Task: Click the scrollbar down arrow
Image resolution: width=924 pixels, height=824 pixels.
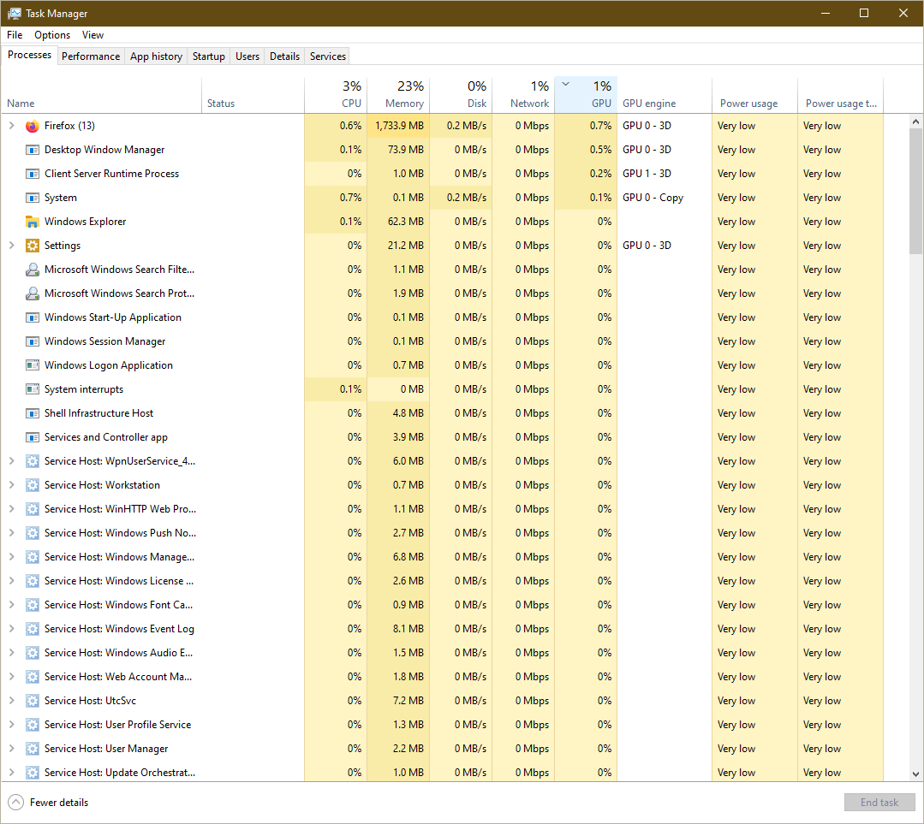Action: (x=915, y=774)
